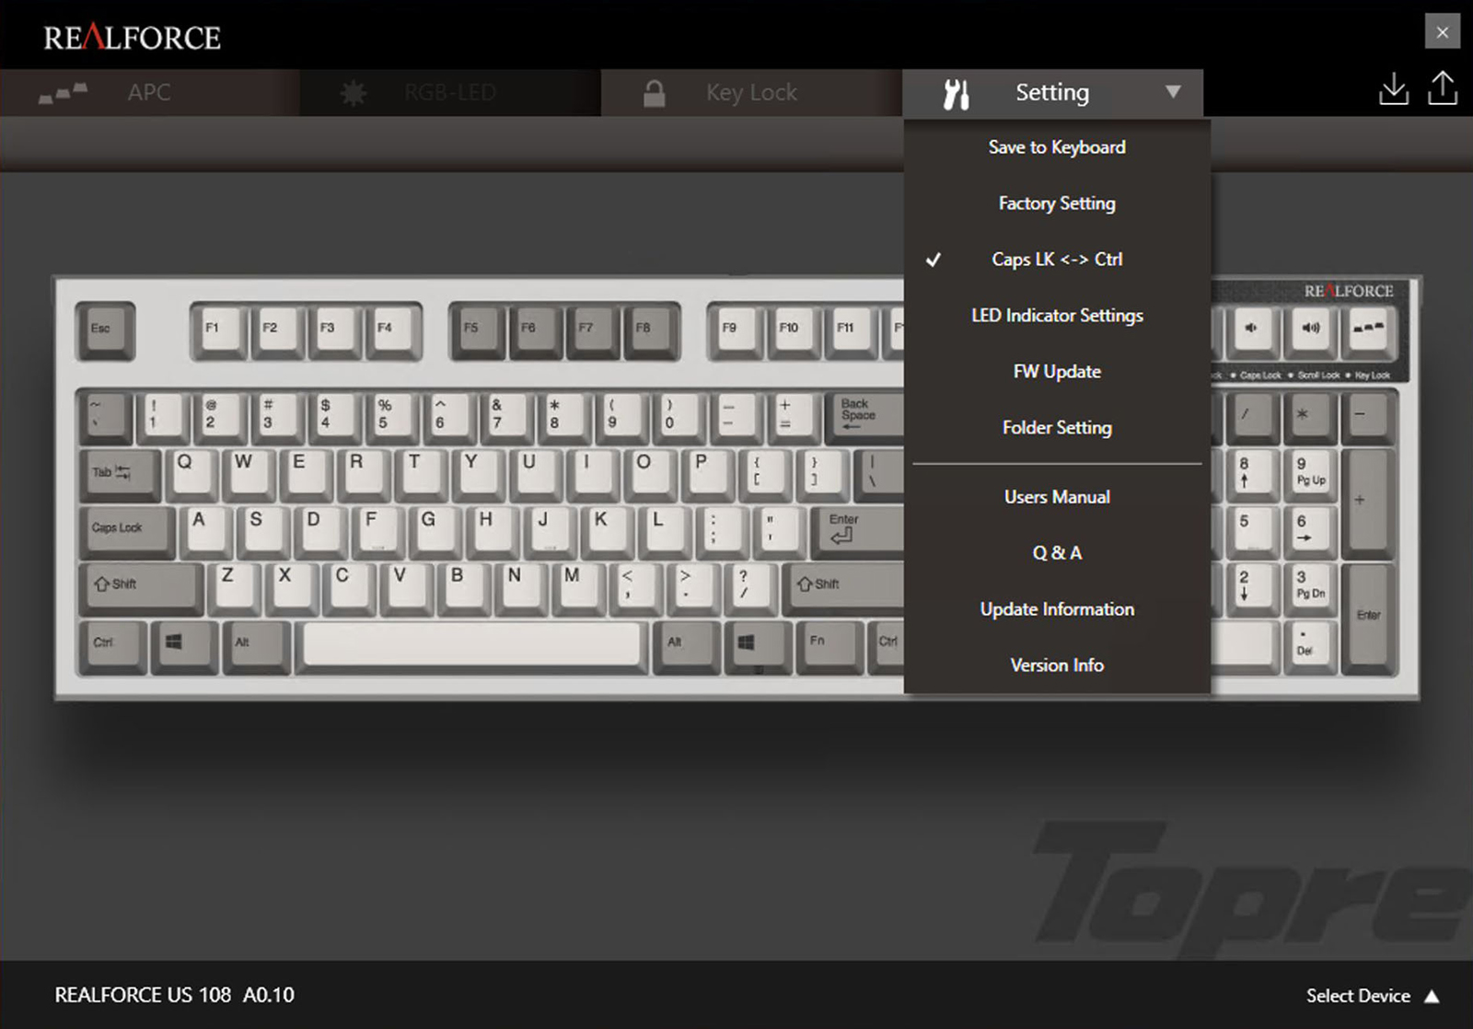This screenshot has height=1029, width=1473.
Task: Click the F10 key
Action: (x=793, y=330)
